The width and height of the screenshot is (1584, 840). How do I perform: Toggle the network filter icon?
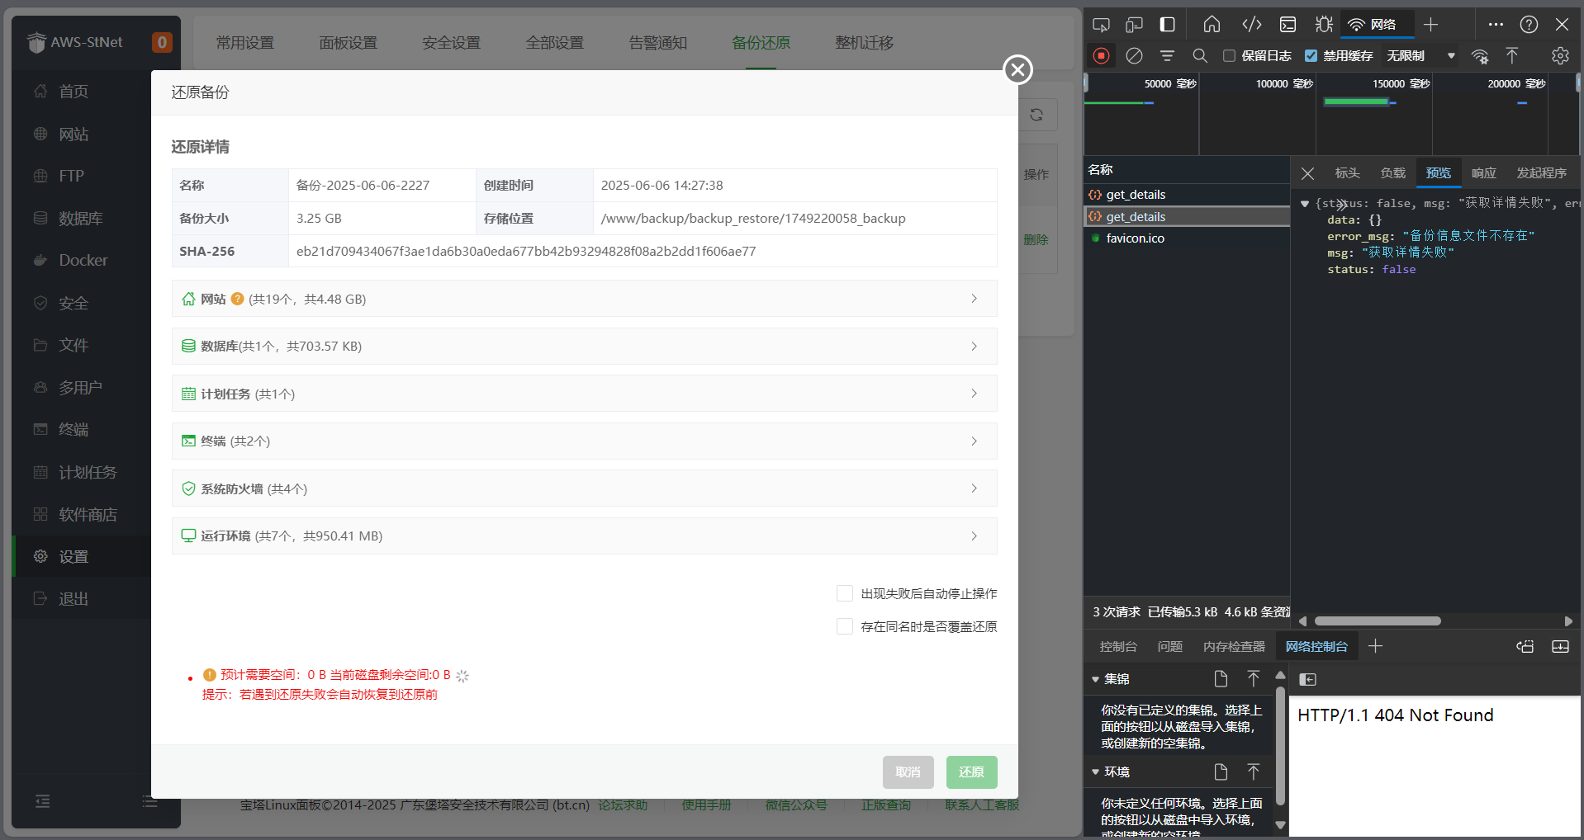(1167, 56)
